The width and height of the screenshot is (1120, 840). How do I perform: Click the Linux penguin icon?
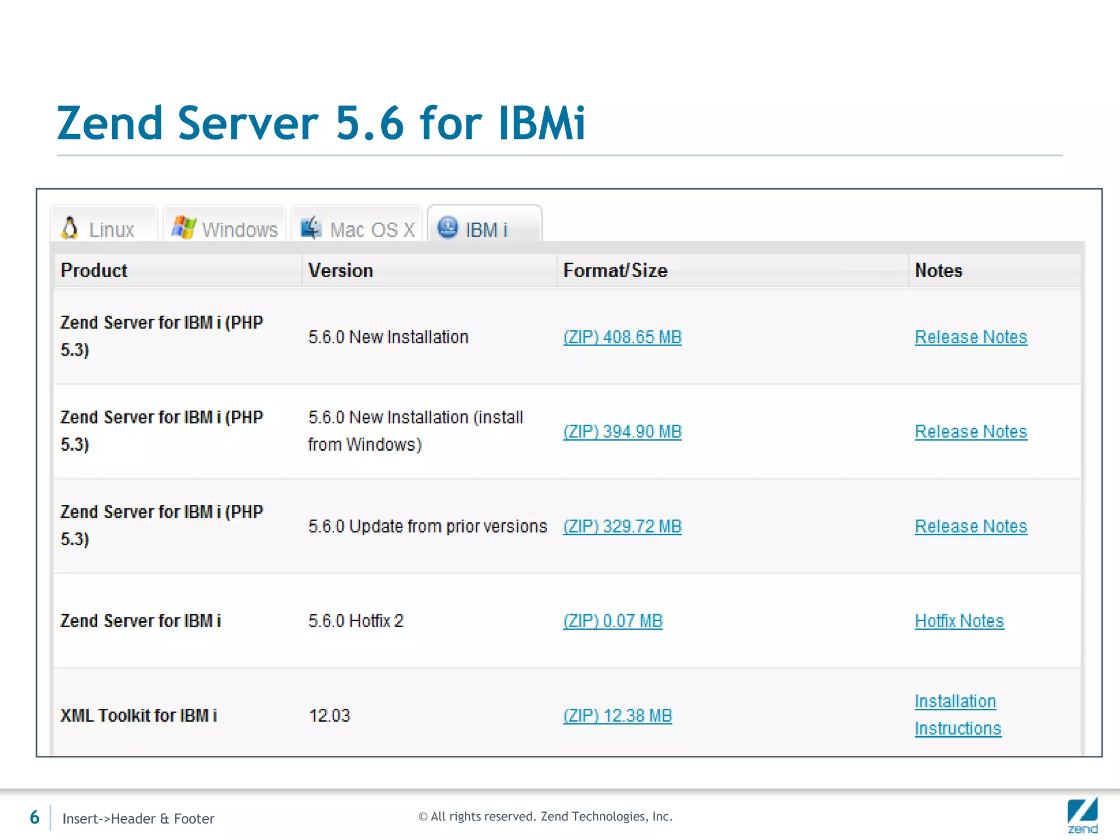tap(69, 228)
